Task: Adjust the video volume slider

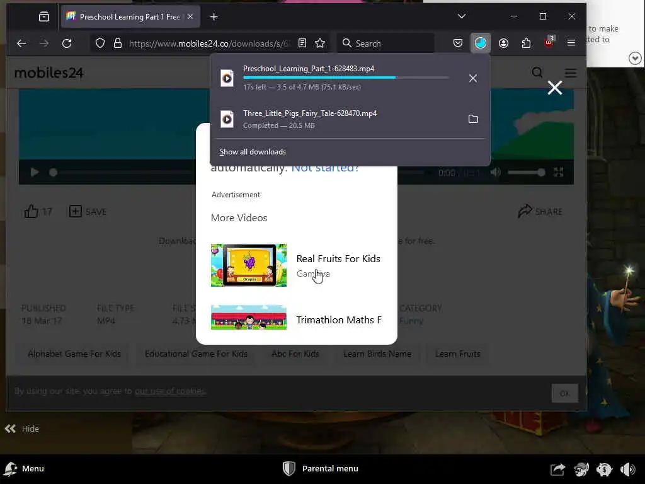Action: [x=527, y=173]
